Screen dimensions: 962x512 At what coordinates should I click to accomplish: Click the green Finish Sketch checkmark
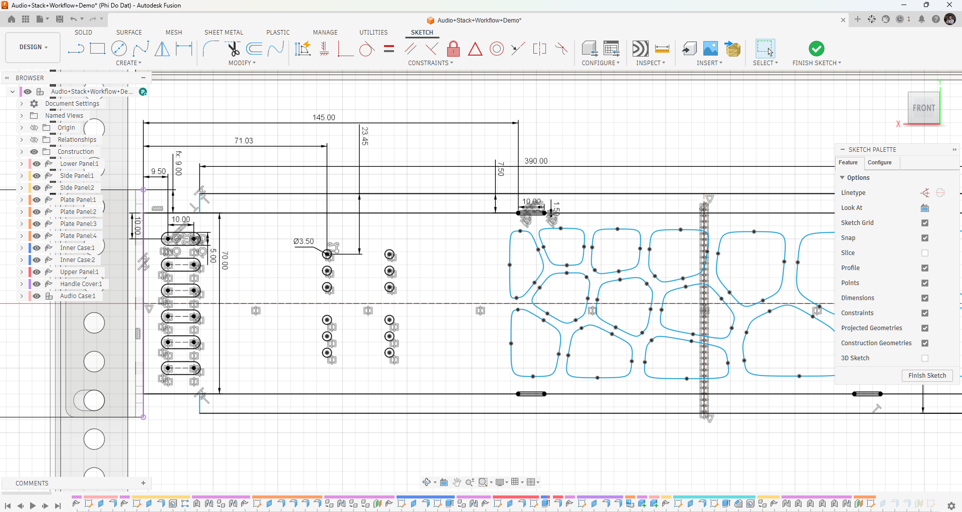point(816,49)
